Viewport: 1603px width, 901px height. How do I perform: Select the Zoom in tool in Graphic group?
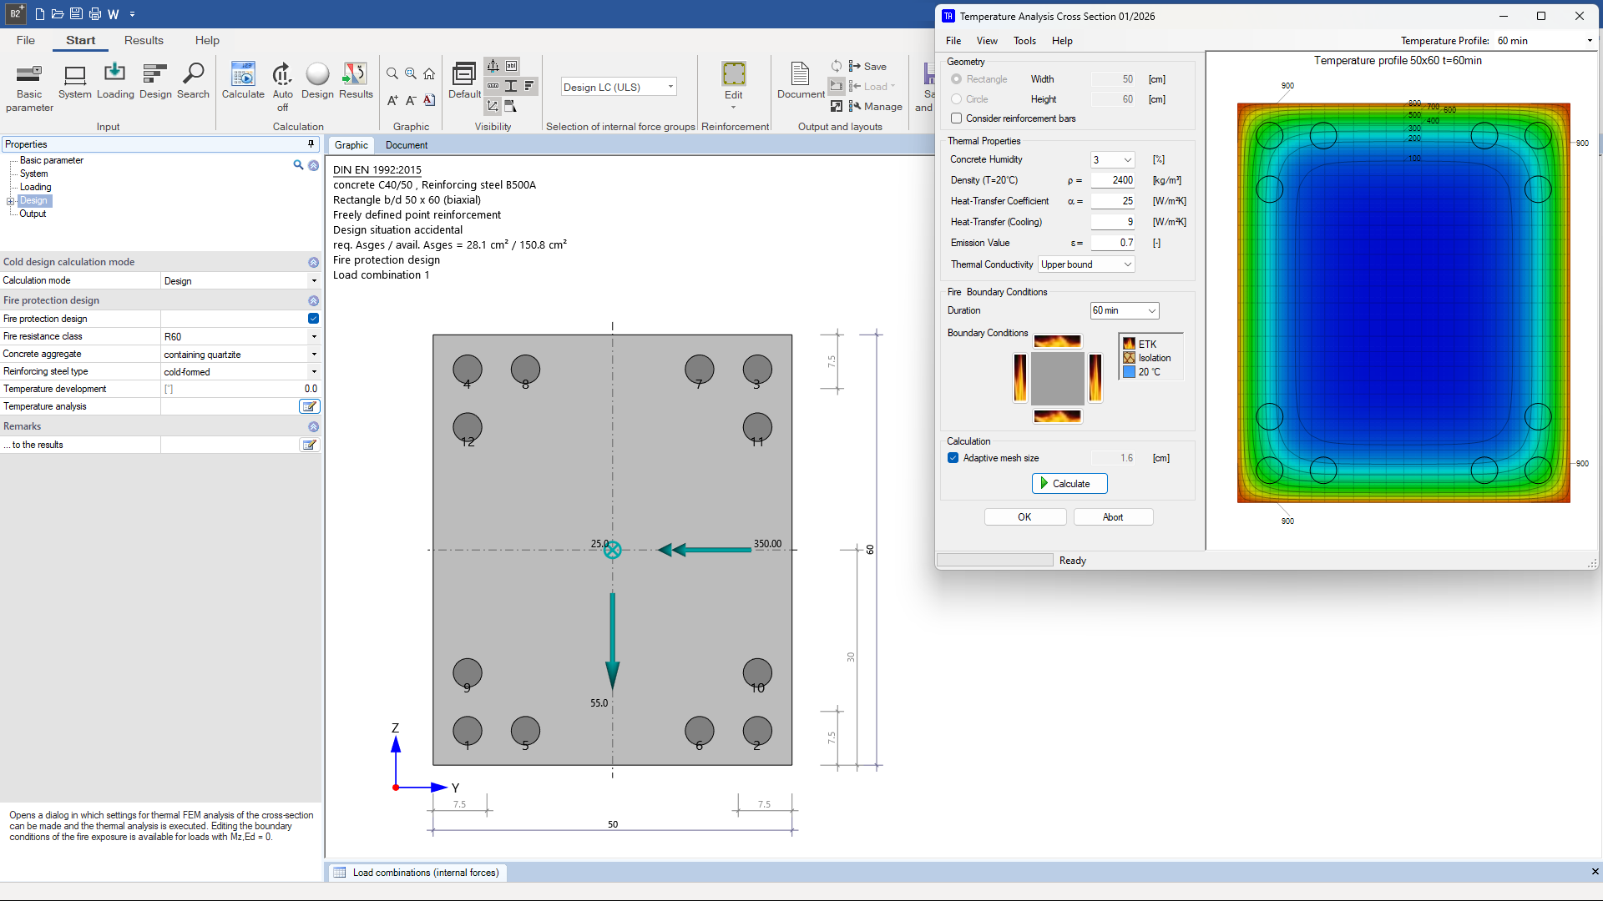[x=411, y=73]
